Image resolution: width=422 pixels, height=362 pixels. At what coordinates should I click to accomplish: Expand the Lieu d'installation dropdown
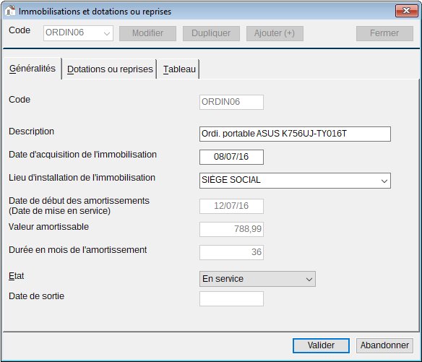click(x=295, y=181)
